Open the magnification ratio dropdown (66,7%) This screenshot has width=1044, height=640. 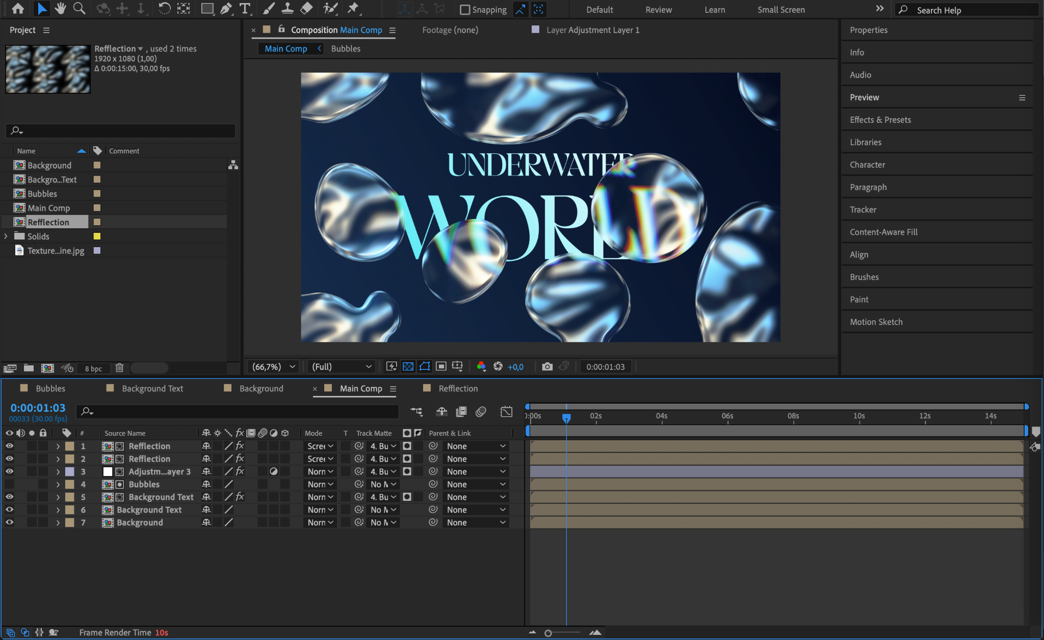[274, 366]
